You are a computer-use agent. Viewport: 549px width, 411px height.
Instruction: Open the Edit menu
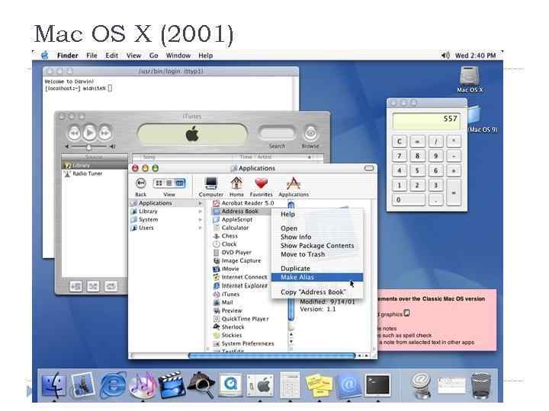(x=111, y=56)
